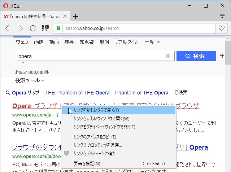The width and height of the screenshot is (231, 172).
Task: Select the 辞書 search category
Action: 69,42
